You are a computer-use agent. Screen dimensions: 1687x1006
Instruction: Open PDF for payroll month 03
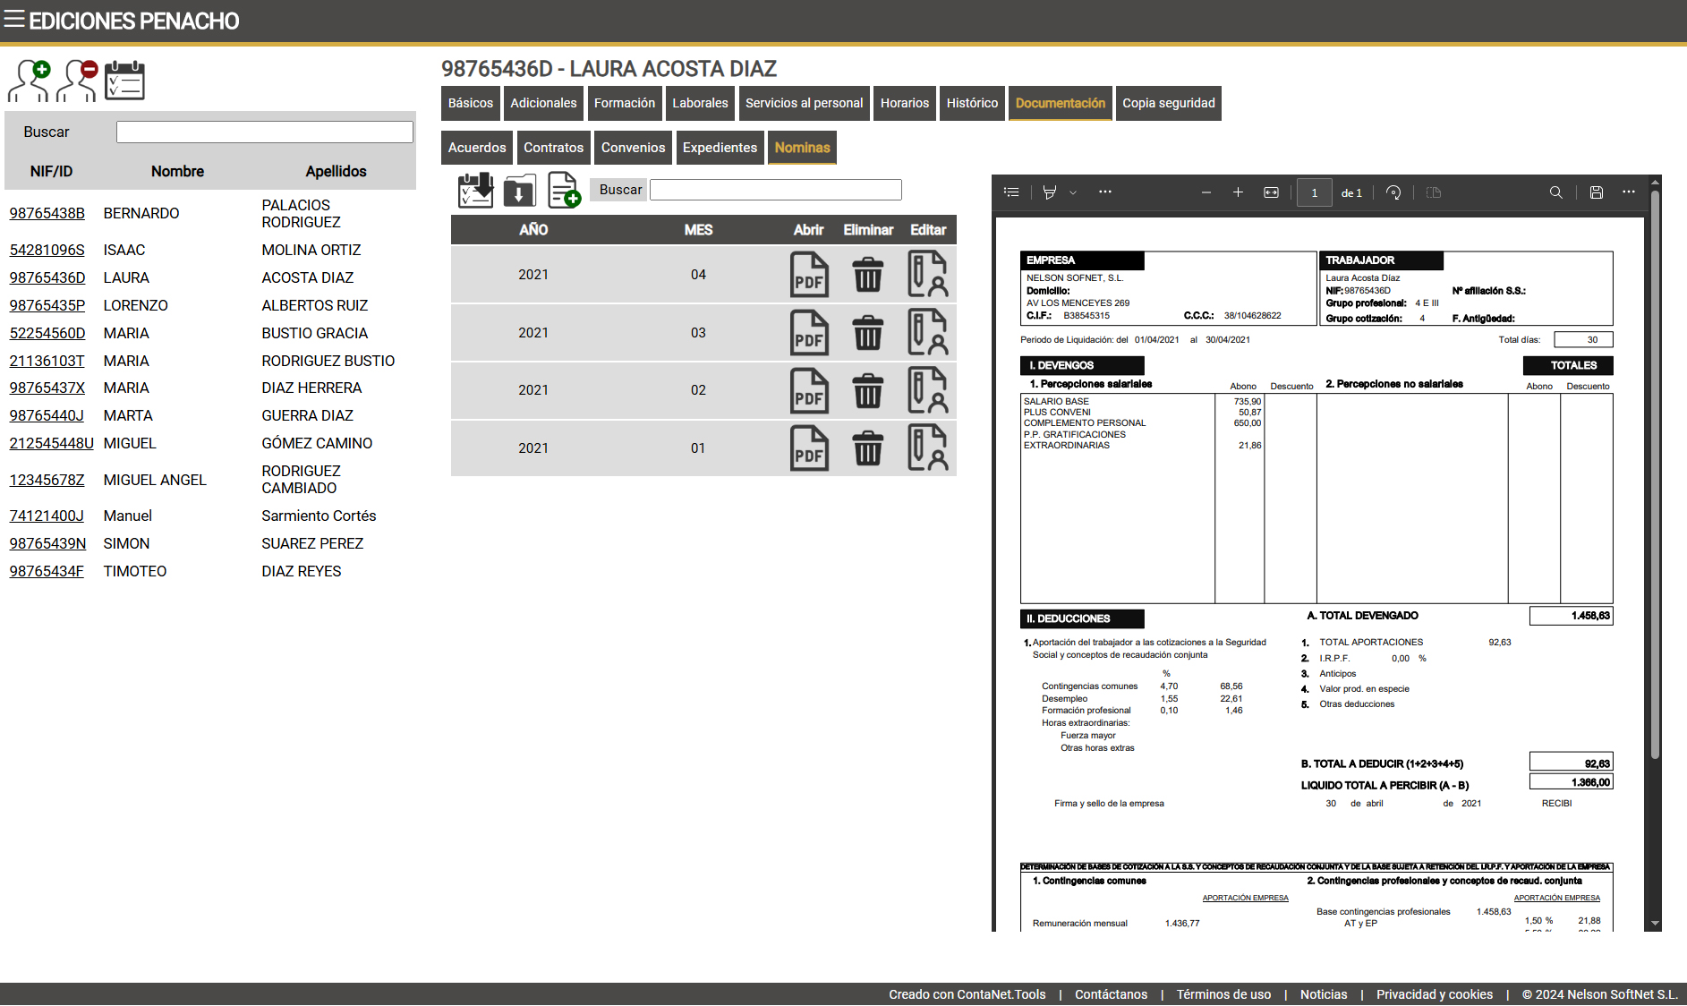click(809, 333)
